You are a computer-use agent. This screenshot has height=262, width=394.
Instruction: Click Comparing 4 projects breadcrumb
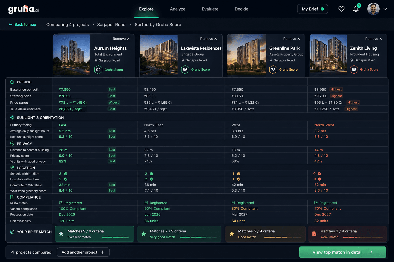click(x=67, y=25)
